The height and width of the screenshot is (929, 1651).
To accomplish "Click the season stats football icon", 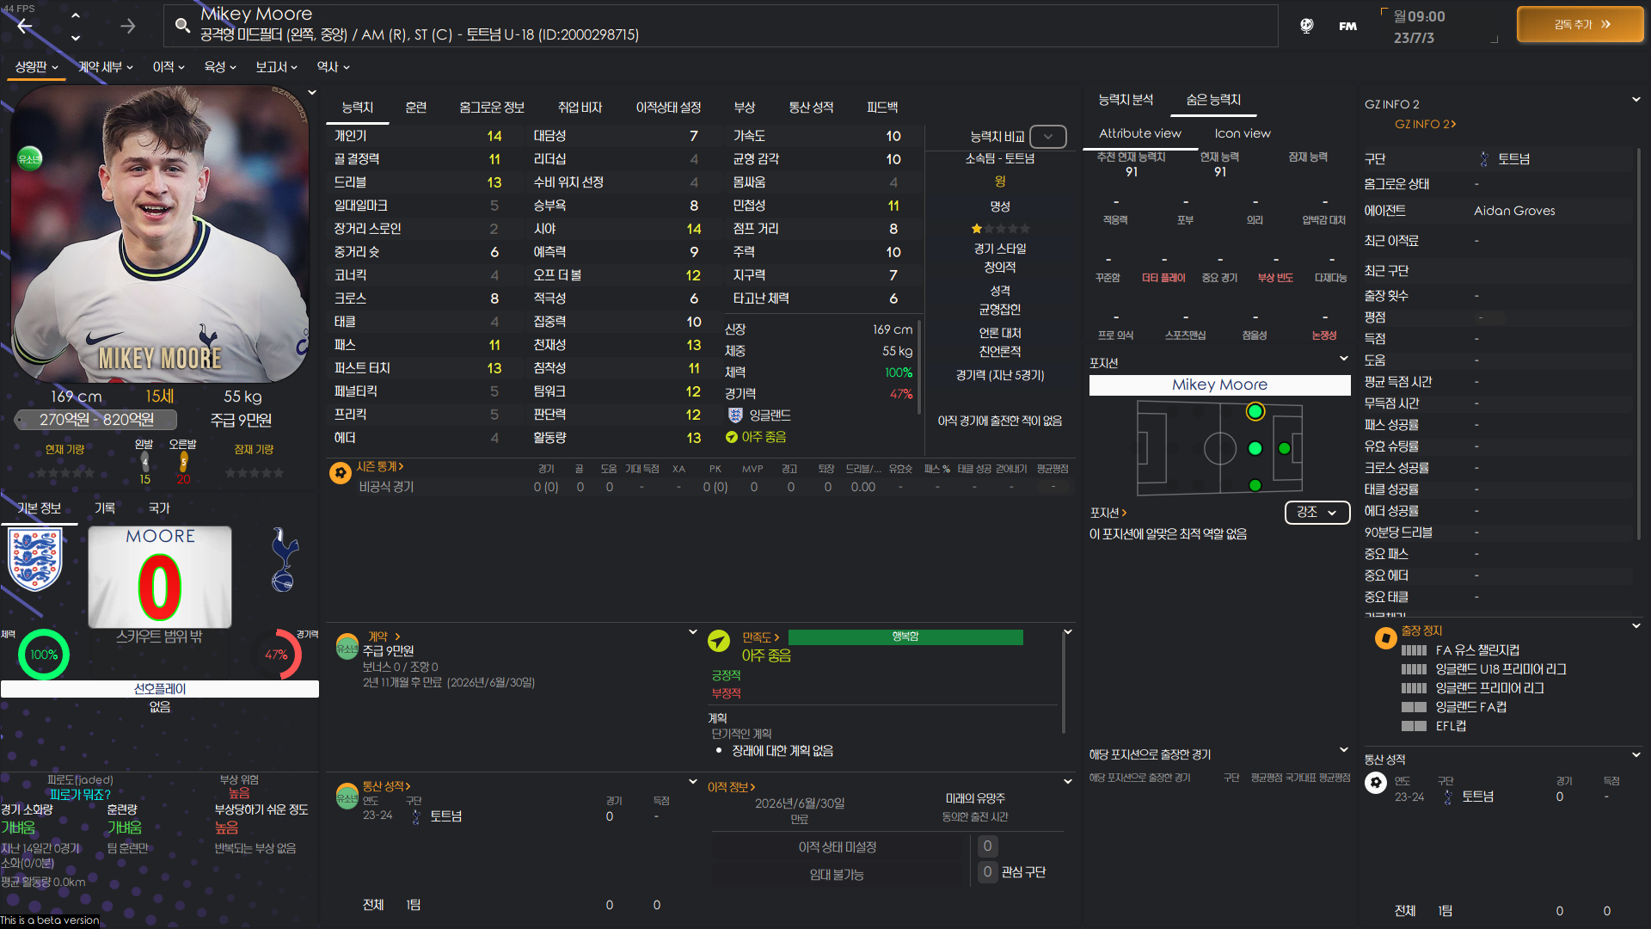I will tap(341, 472).
